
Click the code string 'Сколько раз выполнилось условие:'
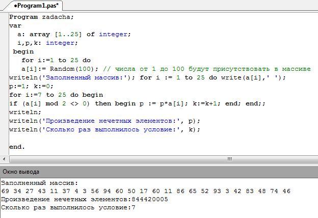(111, 129)
